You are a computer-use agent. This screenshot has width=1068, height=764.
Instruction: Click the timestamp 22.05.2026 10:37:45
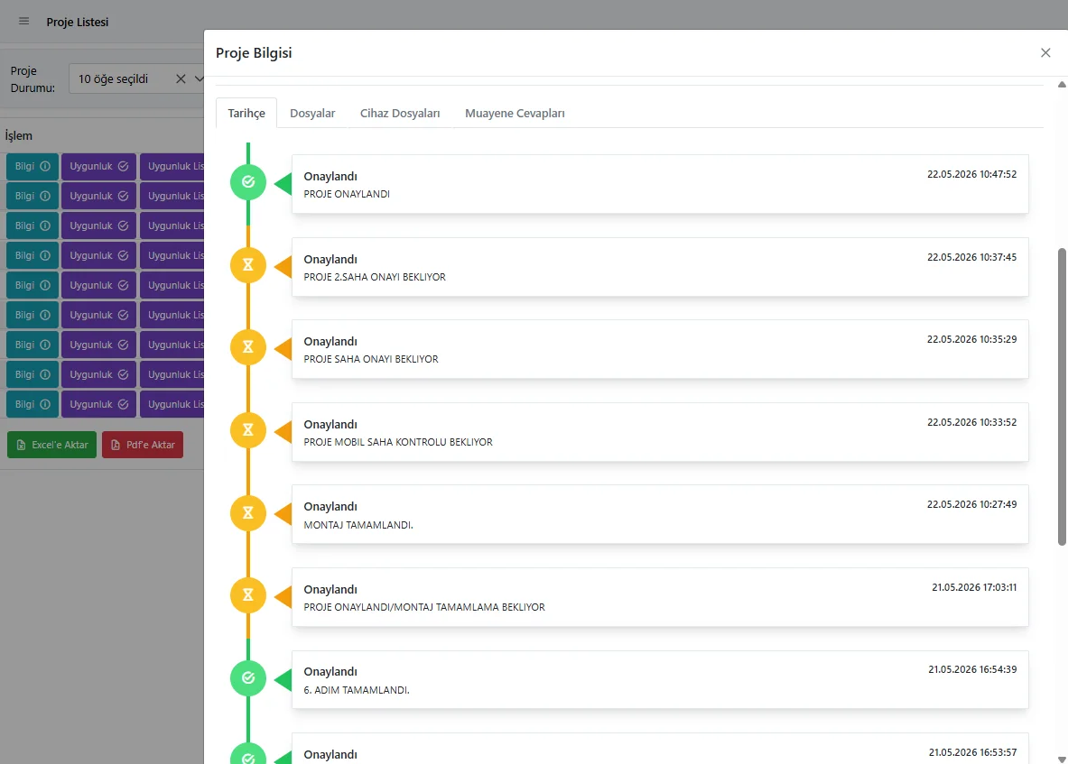(x=972, y=257)
